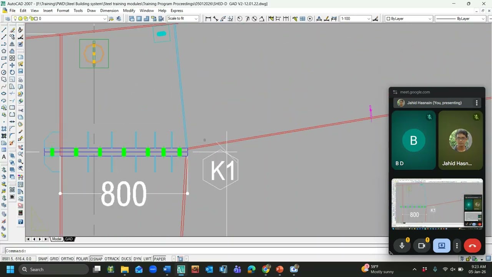This screenshot has width=492, height=277.
Task: Click the PAPER space button
Action: click(x=160, y=259)
